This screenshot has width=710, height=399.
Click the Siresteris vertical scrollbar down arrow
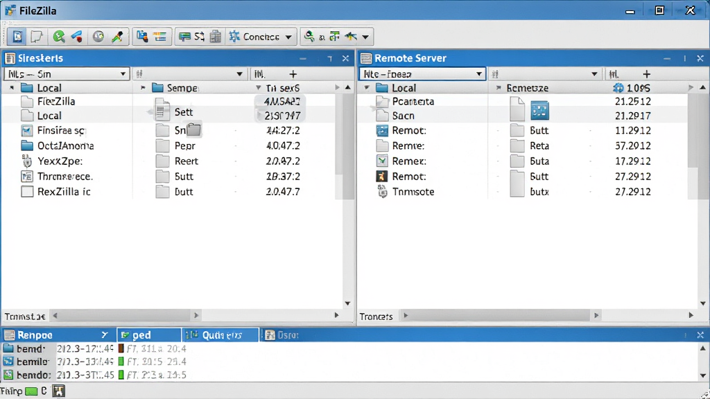[348, 303]
